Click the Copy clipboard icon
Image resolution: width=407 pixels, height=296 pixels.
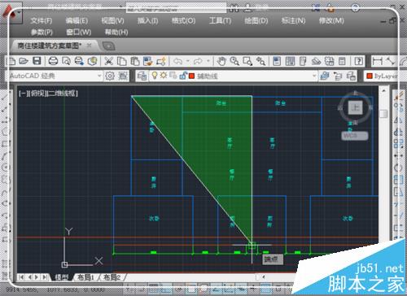pos(122,61)
